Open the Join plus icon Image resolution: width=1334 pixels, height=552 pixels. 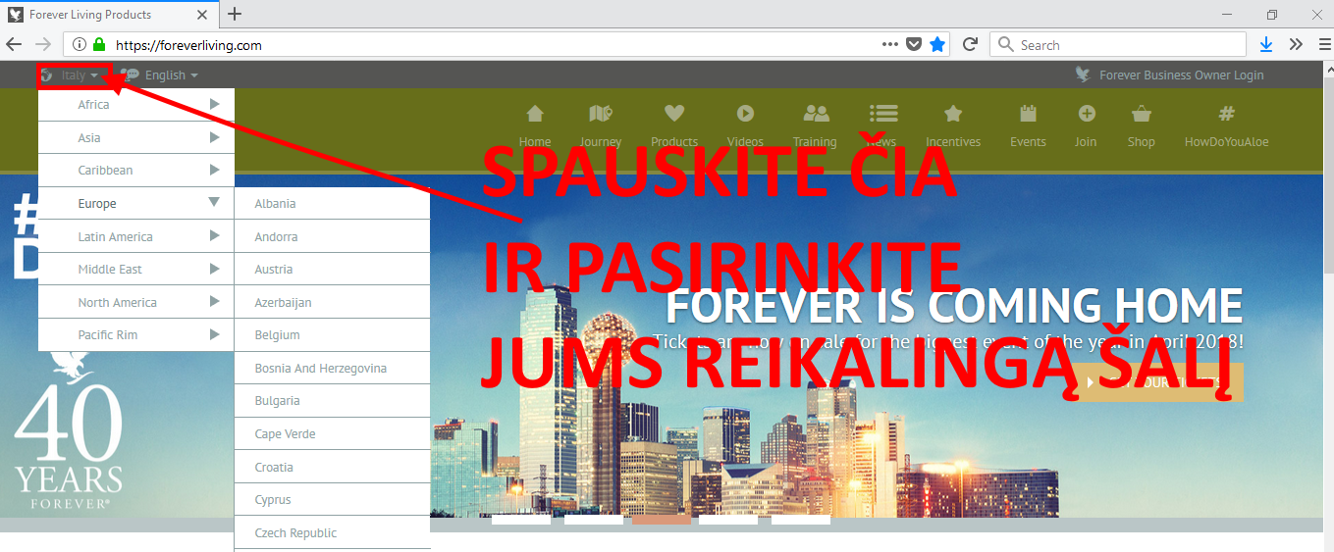(x=1086, y=114)
